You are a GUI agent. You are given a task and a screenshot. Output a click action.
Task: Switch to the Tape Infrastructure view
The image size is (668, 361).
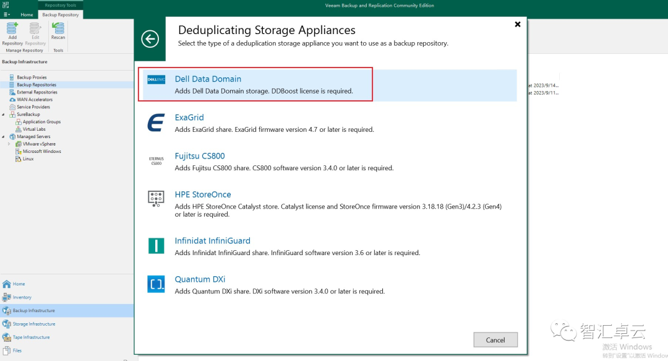[35, 337]
